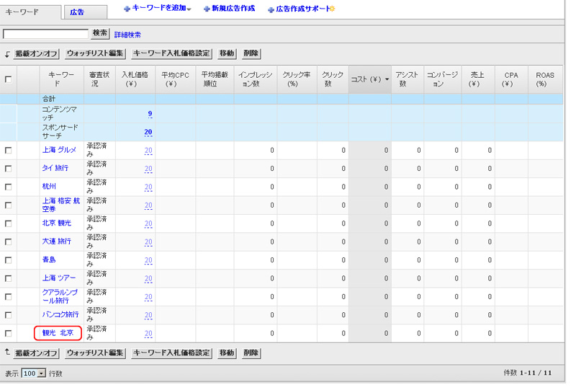Click the plus icon beside キーワードを追加

(x=127, y=9)
